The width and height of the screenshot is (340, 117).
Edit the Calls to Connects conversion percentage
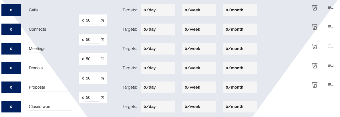click(92, 20)
